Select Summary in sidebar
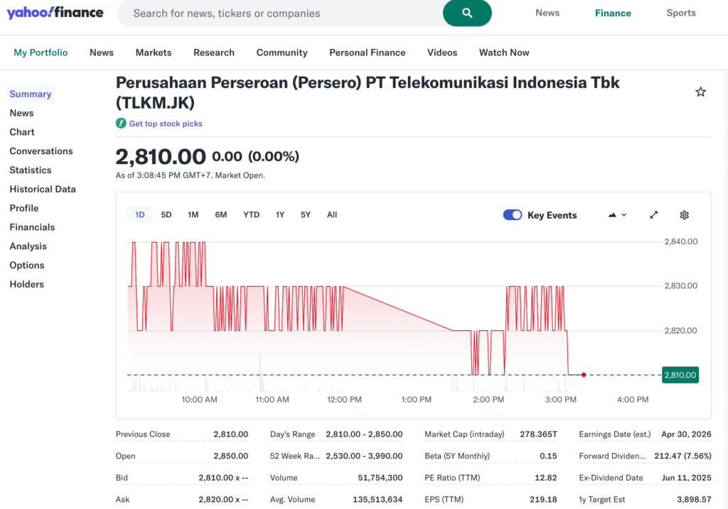The image size is (728, 509). [30, 94]
